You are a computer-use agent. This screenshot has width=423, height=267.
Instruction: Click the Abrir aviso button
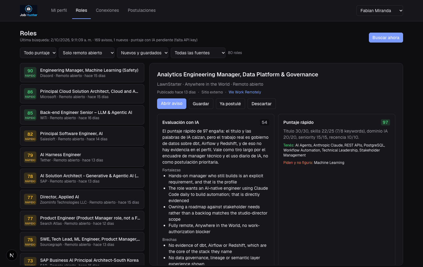tap(172, 104)
